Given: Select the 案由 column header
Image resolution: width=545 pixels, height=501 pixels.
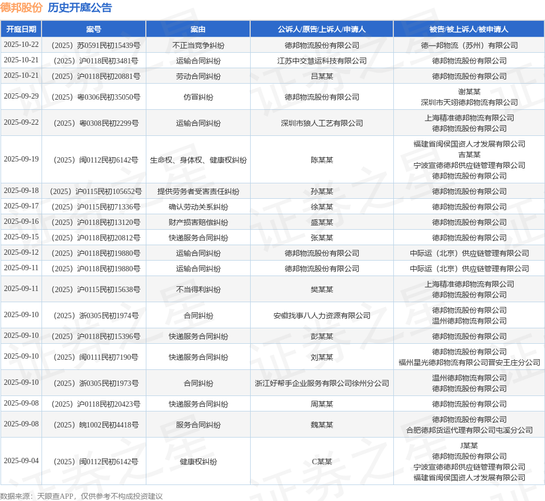Looking at the screenshot, I should point(198,29).
